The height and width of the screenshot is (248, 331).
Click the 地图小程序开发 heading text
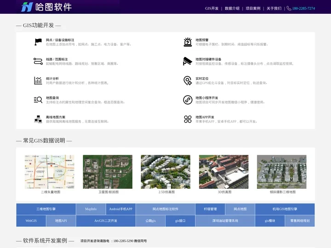[207, 98]
